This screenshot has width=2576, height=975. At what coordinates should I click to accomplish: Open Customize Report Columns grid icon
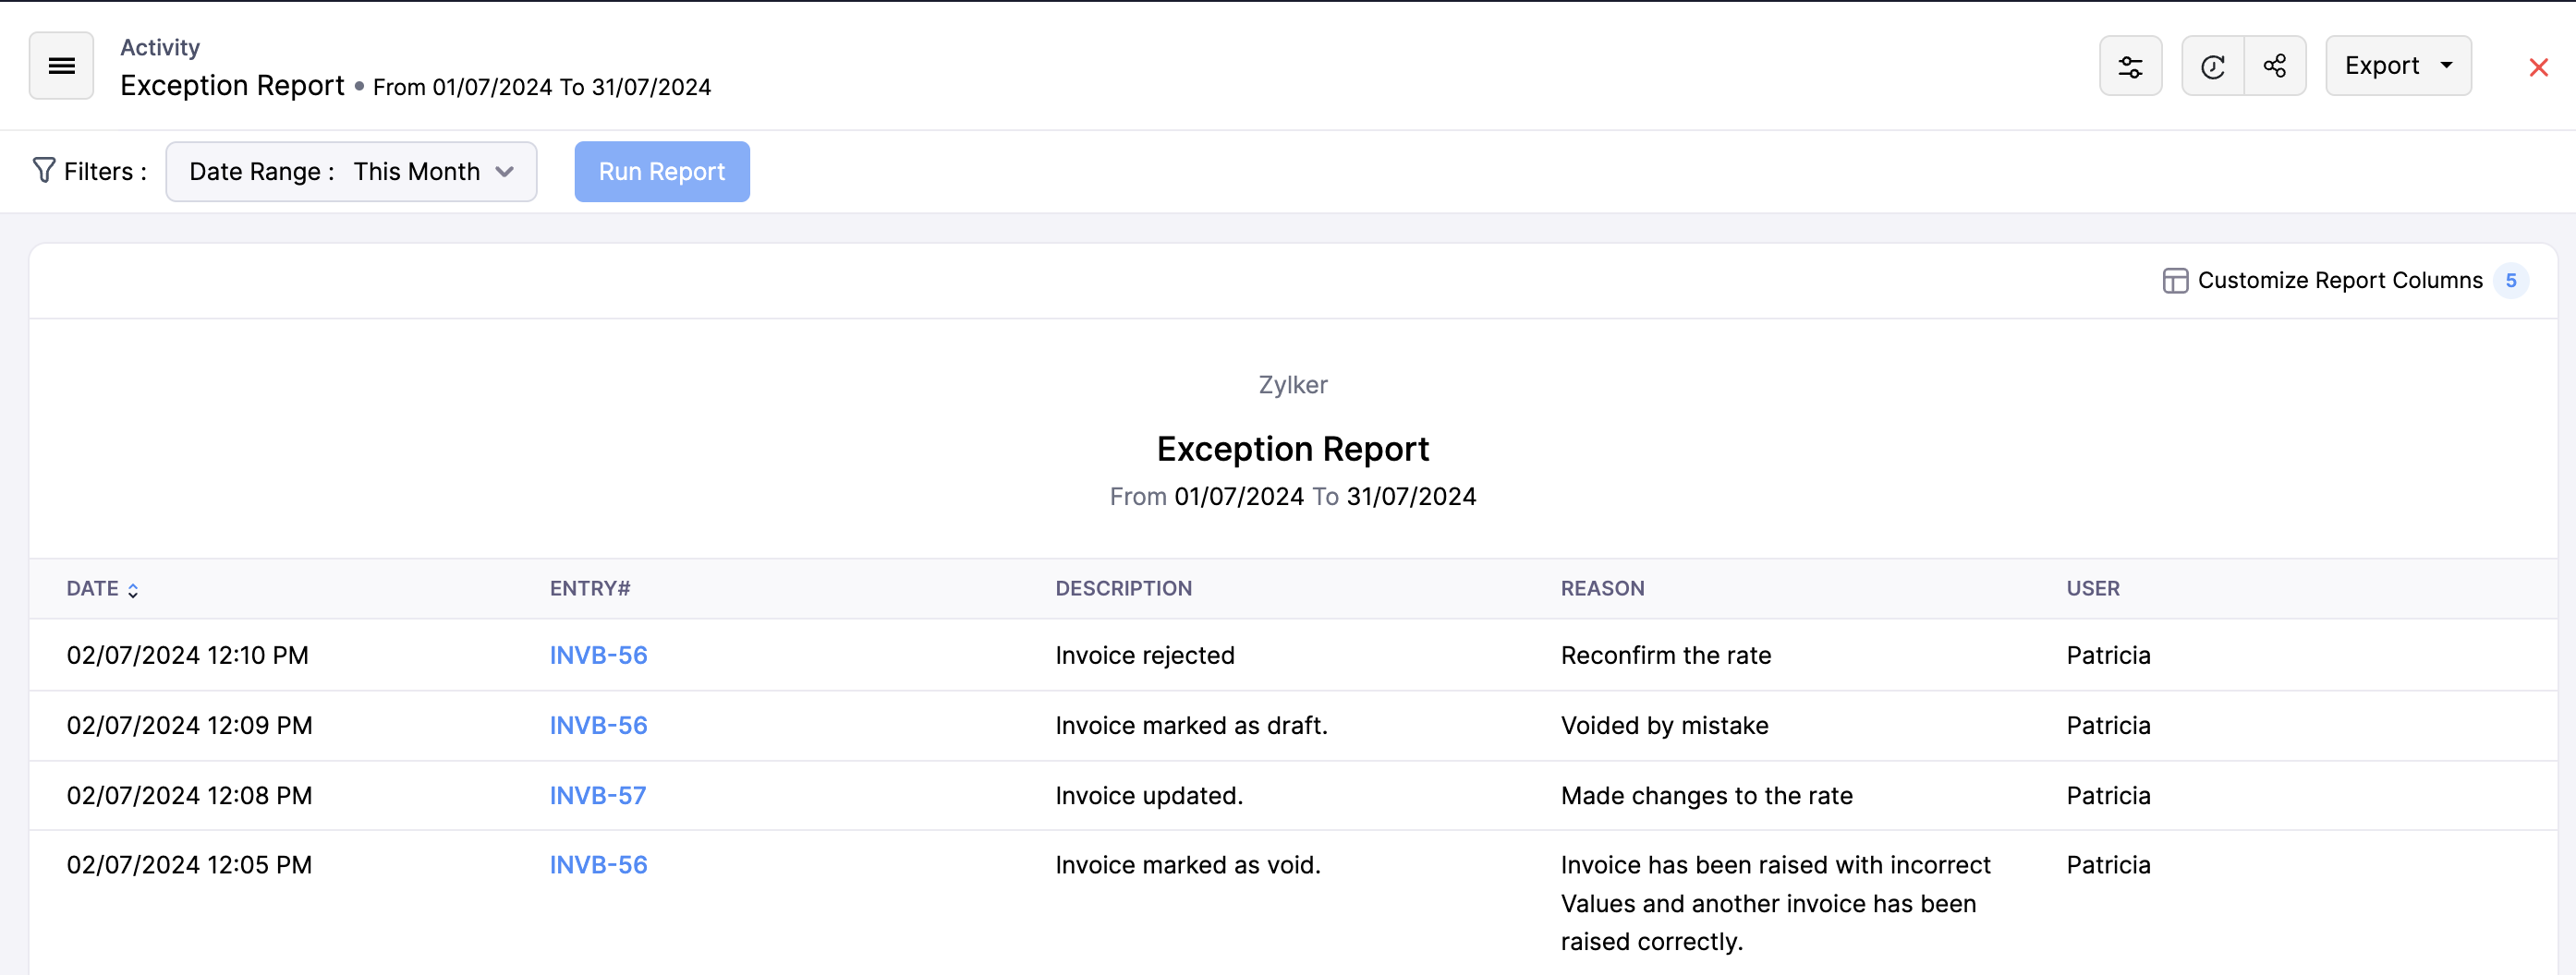point(2175,281)
